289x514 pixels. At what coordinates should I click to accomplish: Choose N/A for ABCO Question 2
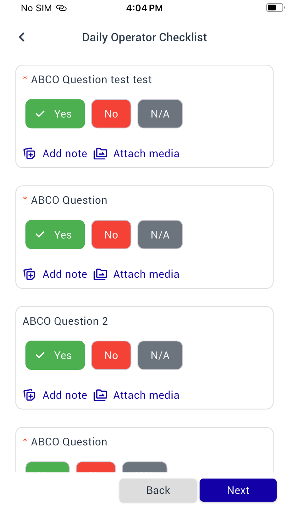tap(160, 355)
